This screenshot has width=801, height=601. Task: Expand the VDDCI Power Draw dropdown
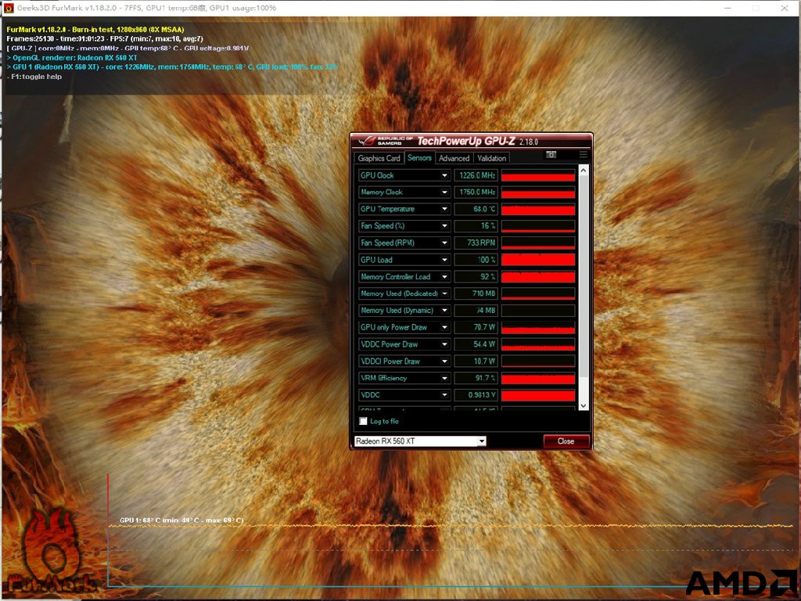[444, 361]
